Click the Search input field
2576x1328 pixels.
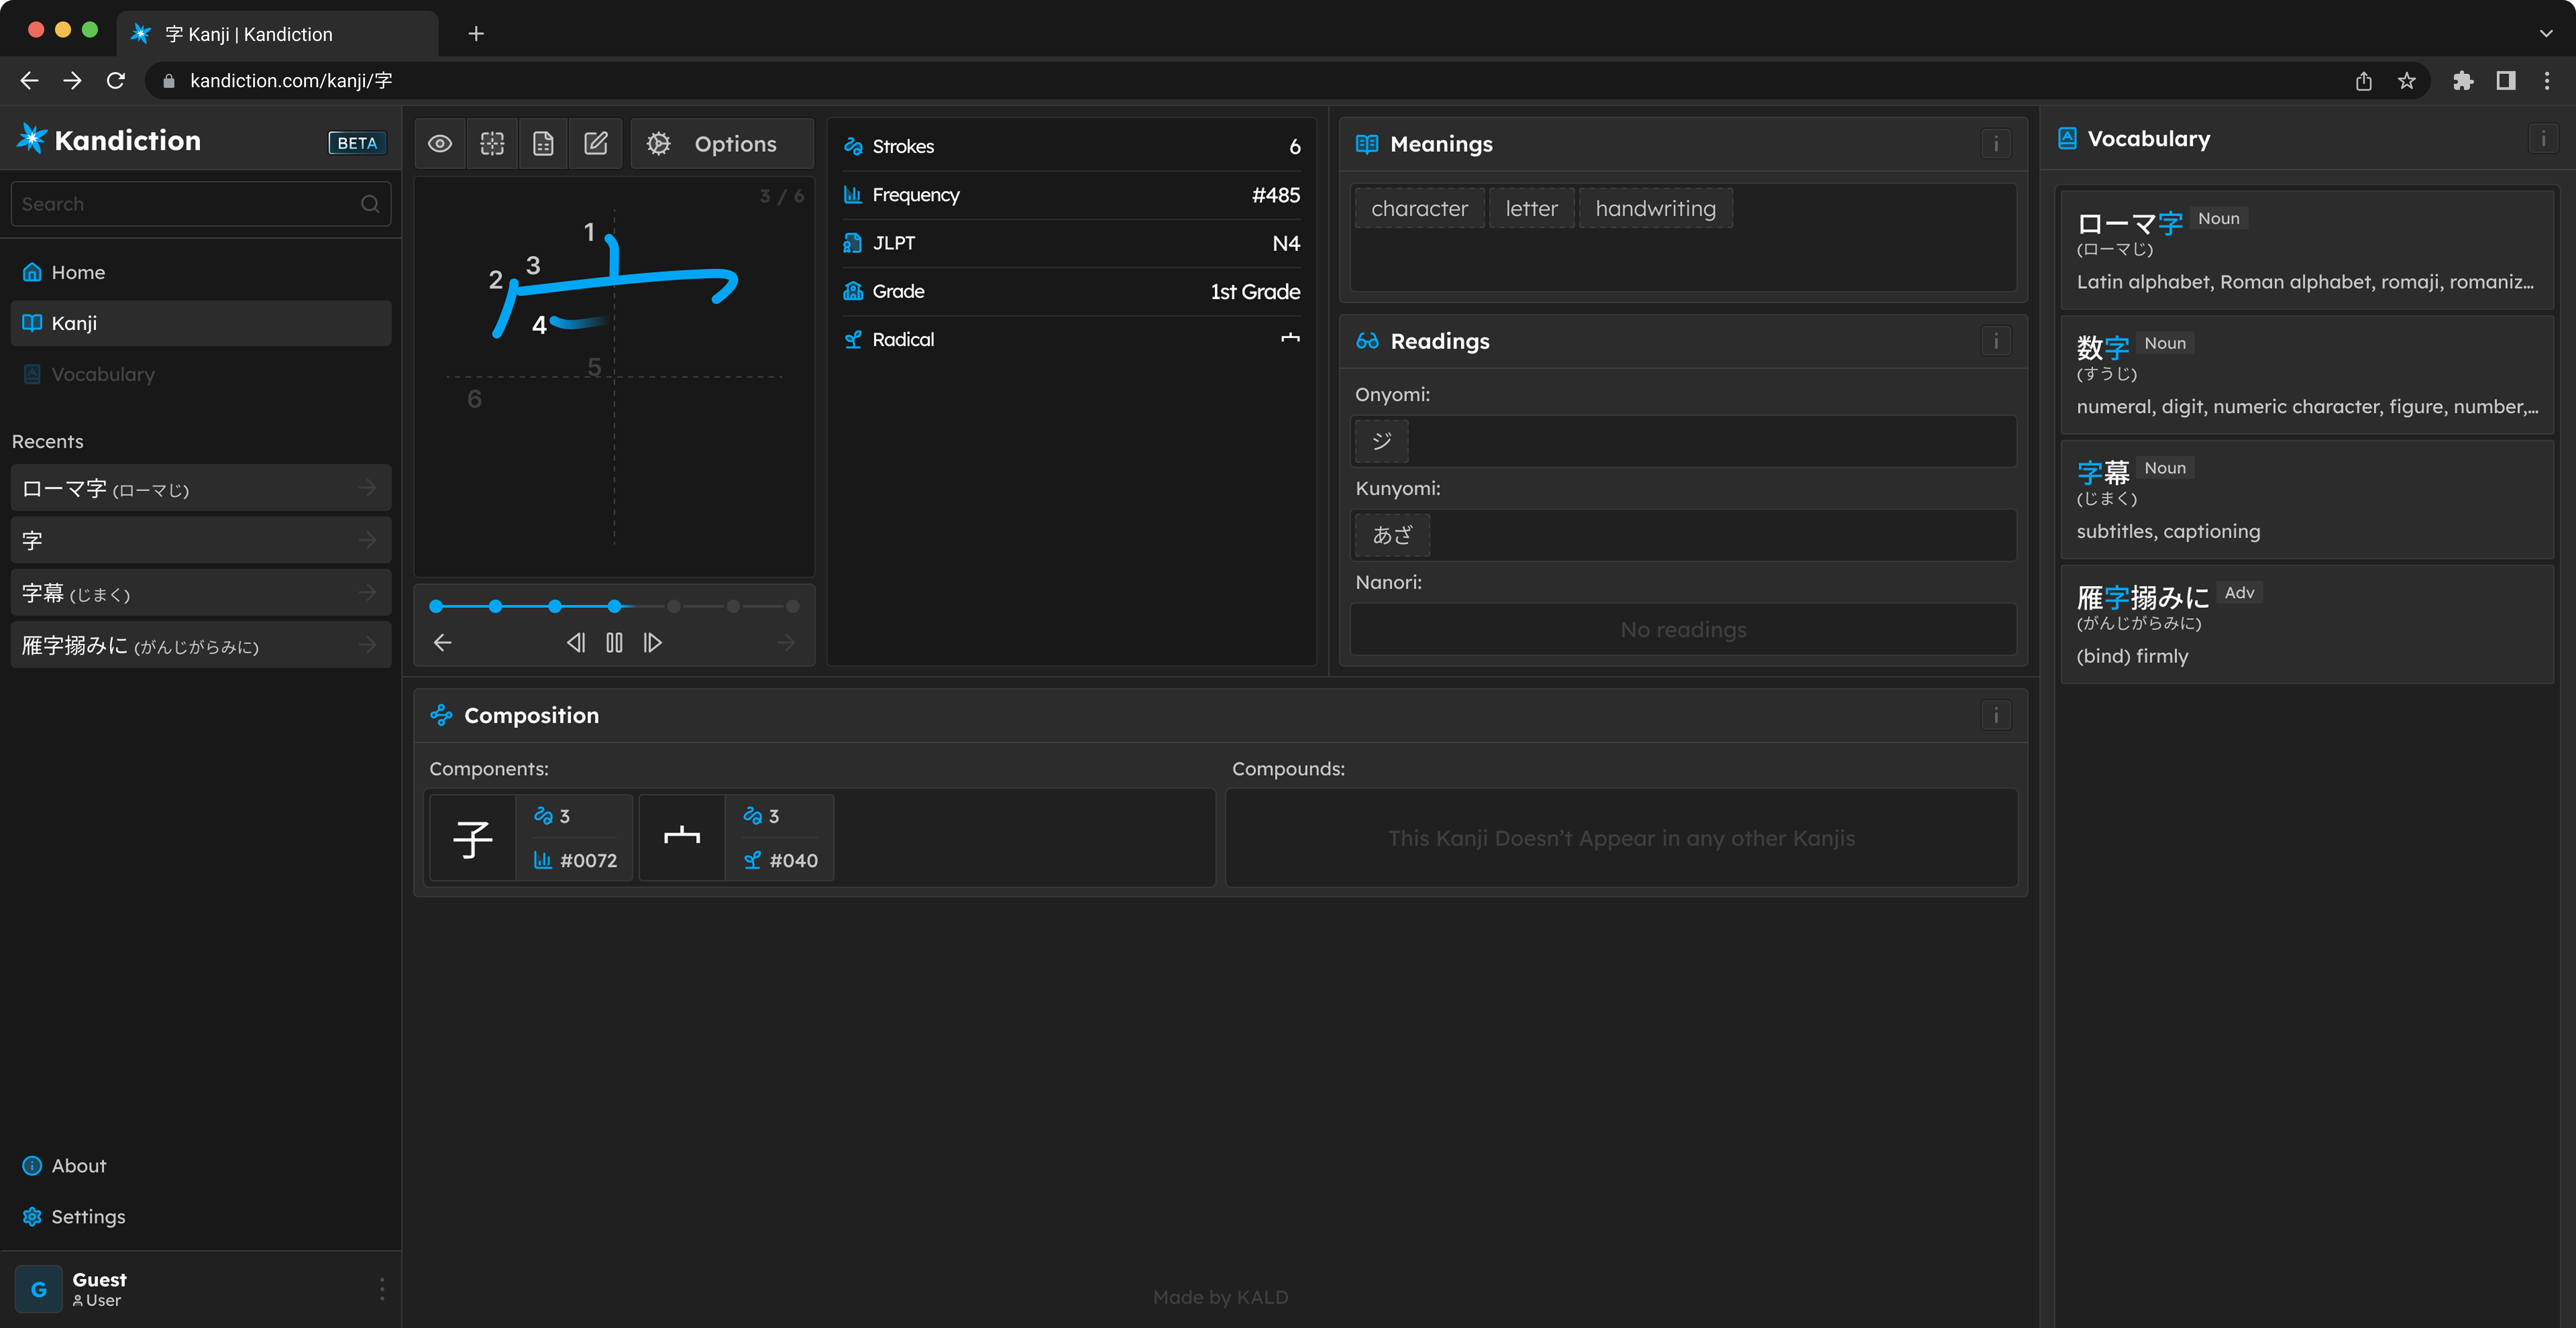[x=185, y=204]
